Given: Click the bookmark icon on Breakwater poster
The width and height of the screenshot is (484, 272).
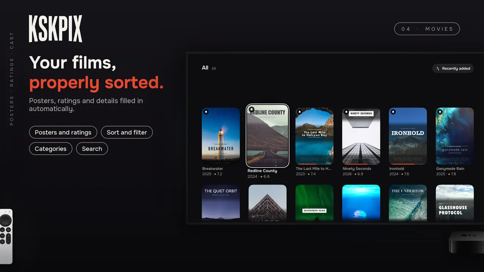Looking at the screenshot, I should tap(206, 112).
